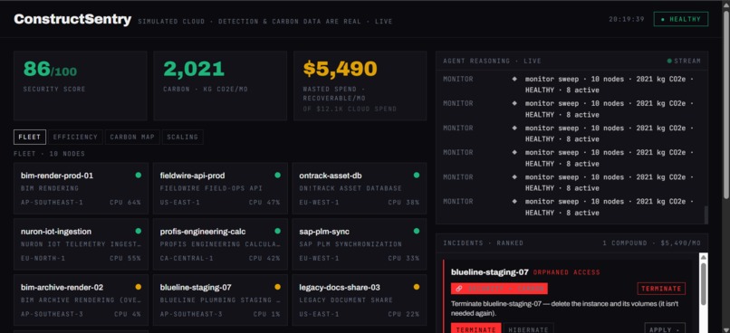Click the incidents list scrollbar thumb
The height and width of the screenshot is (333, 730).
point(703,285)
